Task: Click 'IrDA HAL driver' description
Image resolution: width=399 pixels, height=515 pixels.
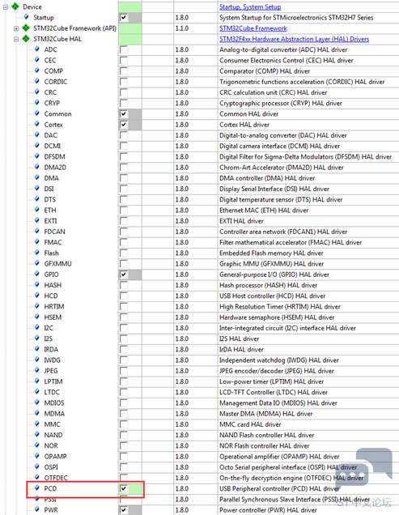Action: point(241,350)
